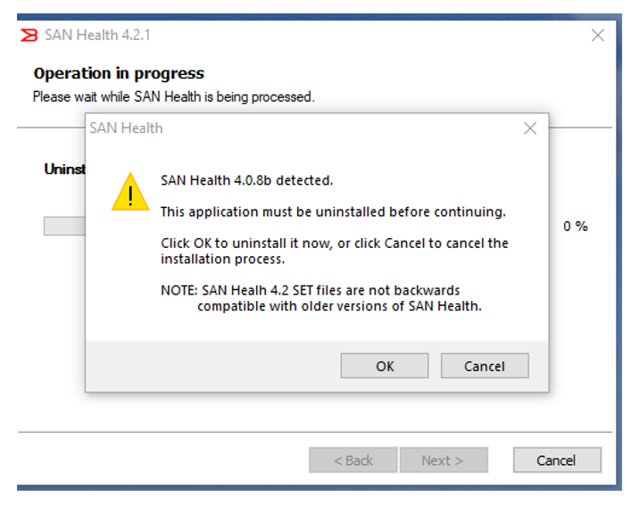Click the 'SAN Health 4.0.8b detected' message

click(246, 180)
